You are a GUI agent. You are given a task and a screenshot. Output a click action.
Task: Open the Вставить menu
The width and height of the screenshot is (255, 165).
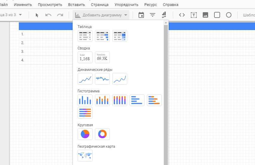point(76,5)
